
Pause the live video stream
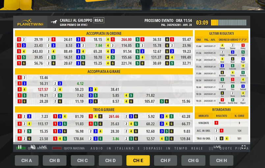[x=20, y=147]
